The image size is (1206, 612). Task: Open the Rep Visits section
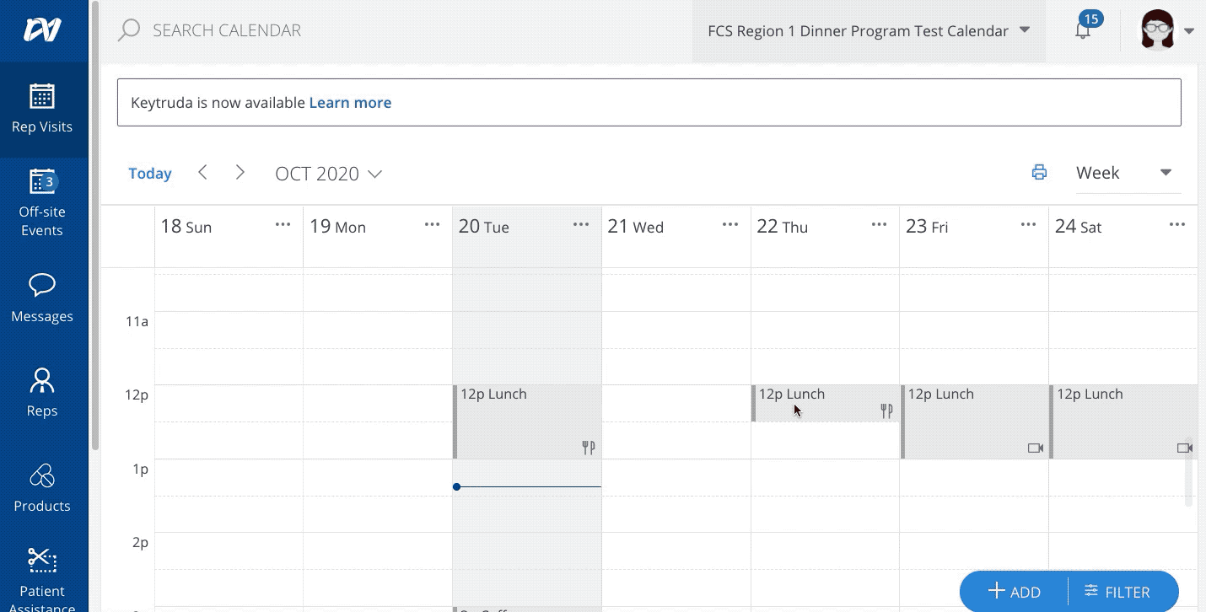pos(42,110)
